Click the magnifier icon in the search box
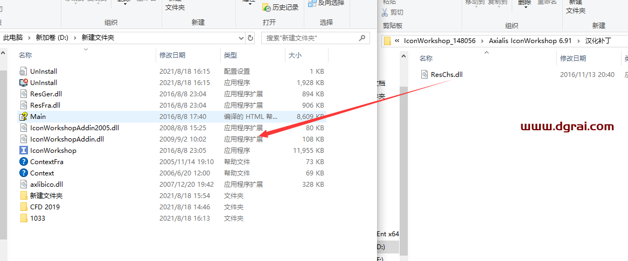 (361, 38)
